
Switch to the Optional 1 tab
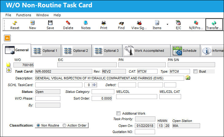point(46,51)
